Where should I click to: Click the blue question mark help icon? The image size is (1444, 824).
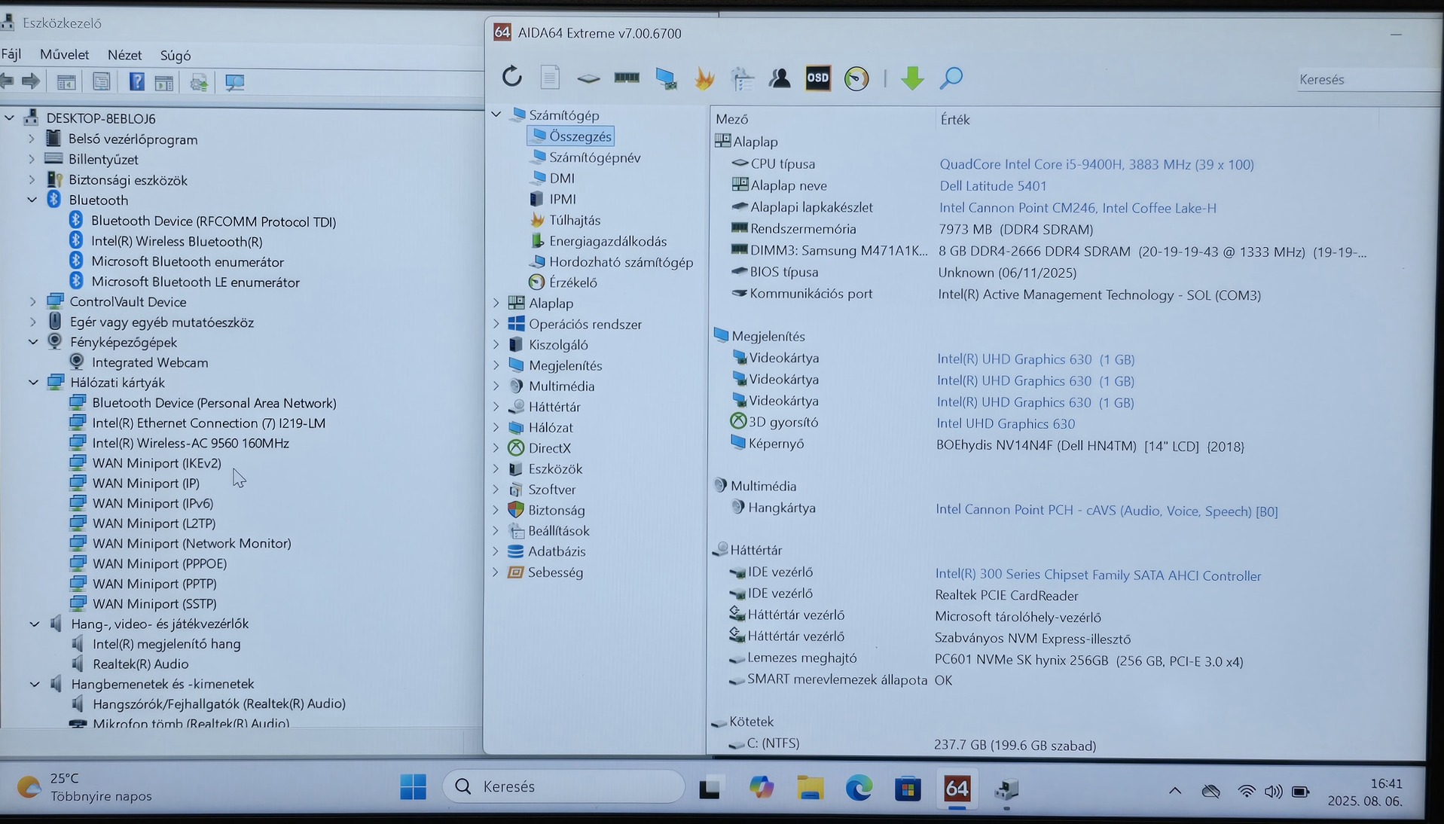[136, 81]
